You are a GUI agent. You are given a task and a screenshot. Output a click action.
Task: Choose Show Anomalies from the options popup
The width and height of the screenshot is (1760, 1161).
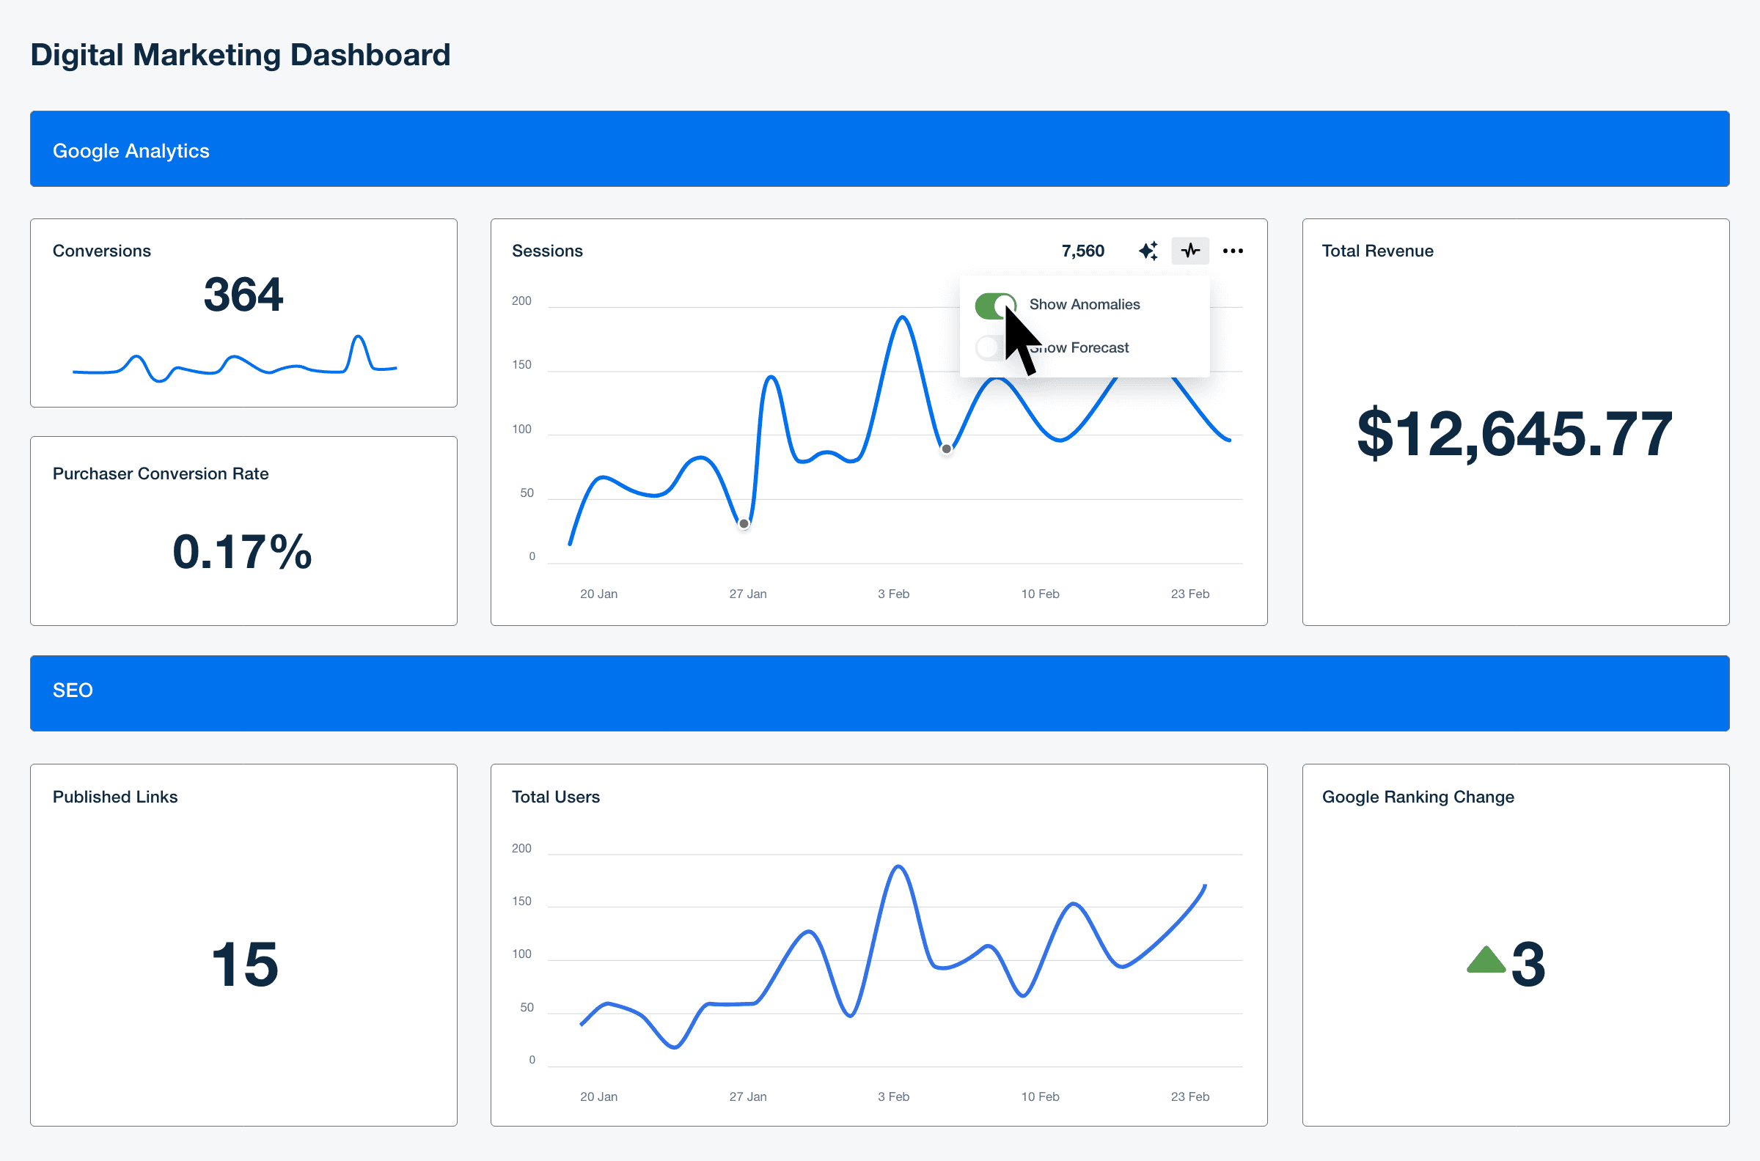click(1084, 304)
